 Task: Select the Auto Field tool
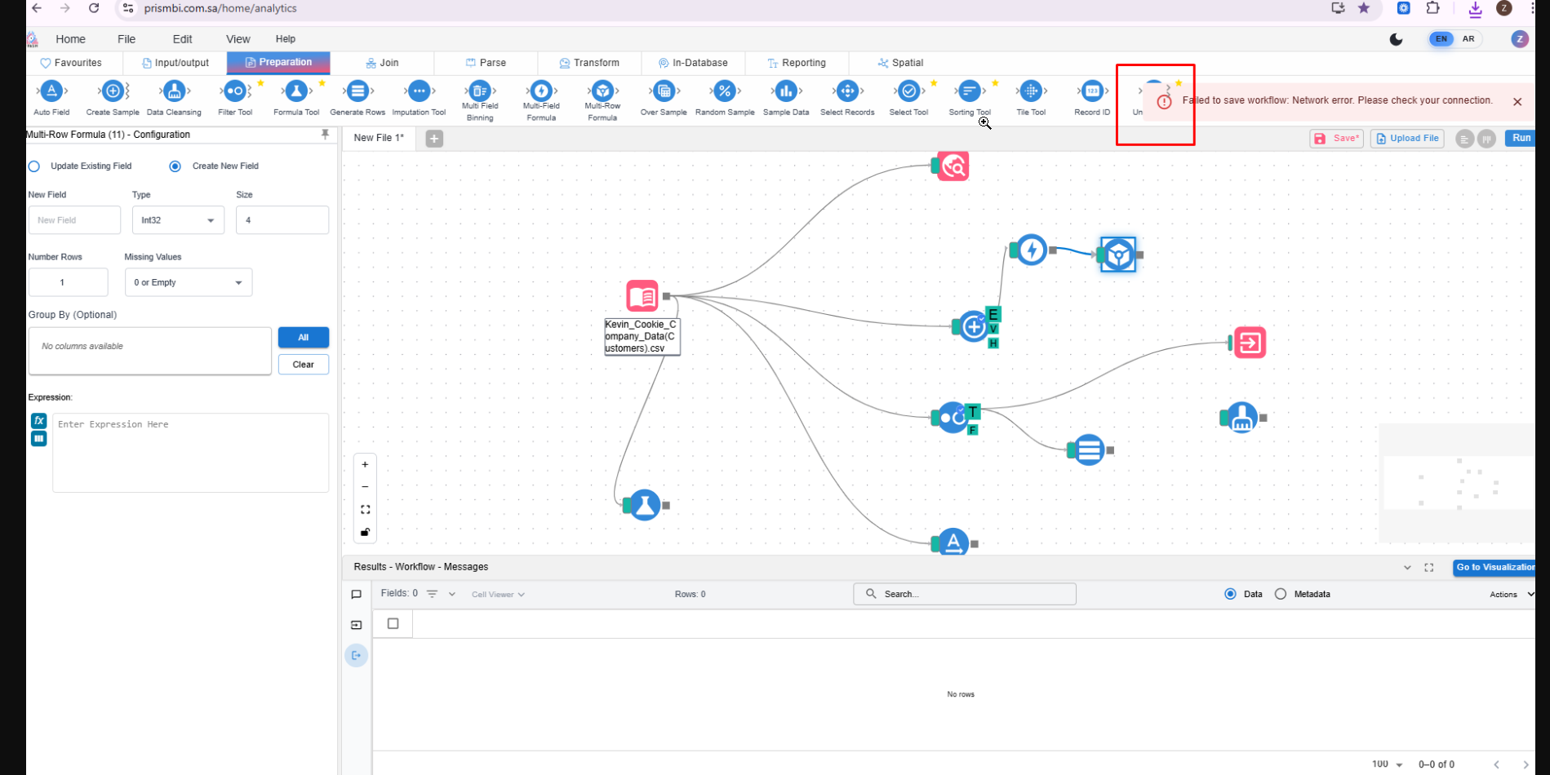point(51,91)
